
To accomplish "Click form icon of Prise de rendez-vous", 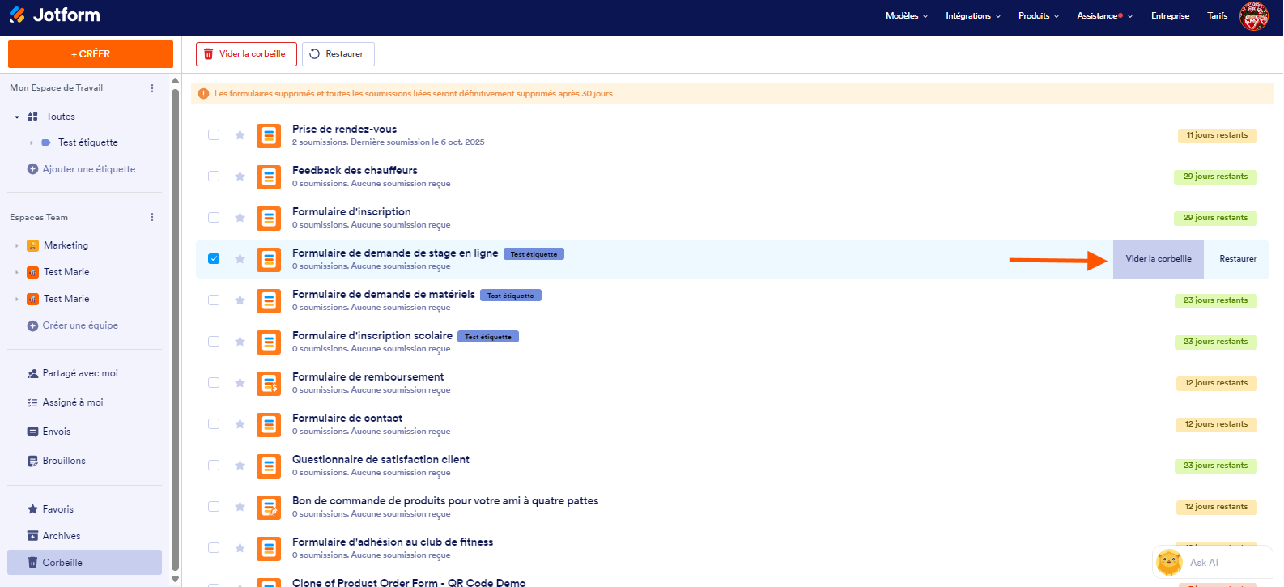I will (x=269, y=136).
